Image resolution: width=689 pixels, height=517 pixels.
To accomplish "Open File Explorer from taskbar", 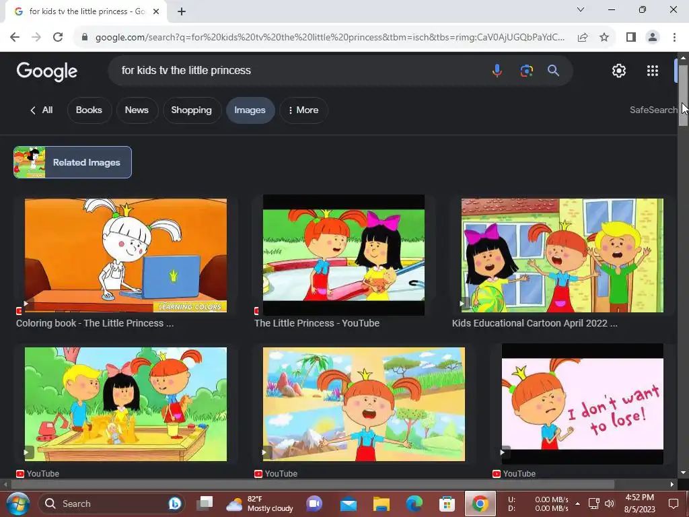I will [382, 504].
